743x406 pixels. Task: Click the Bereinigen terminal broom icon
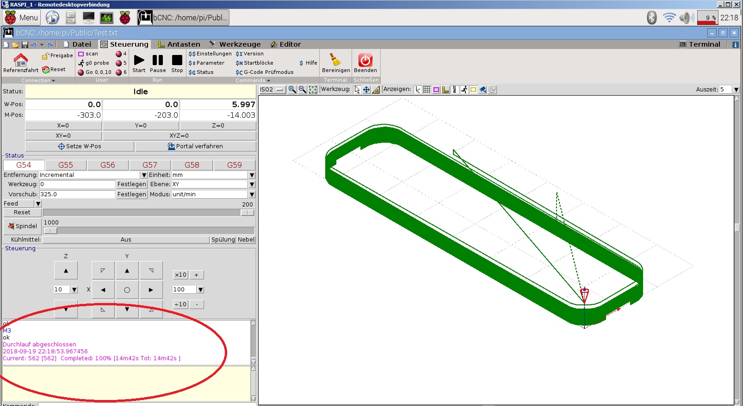pos(336,60)
